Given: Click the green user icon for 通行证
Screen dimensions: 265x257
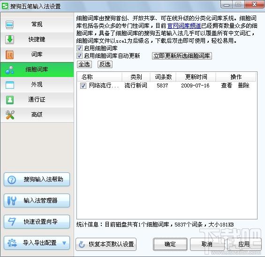Looking at the screenshot, I should [10, 100].
